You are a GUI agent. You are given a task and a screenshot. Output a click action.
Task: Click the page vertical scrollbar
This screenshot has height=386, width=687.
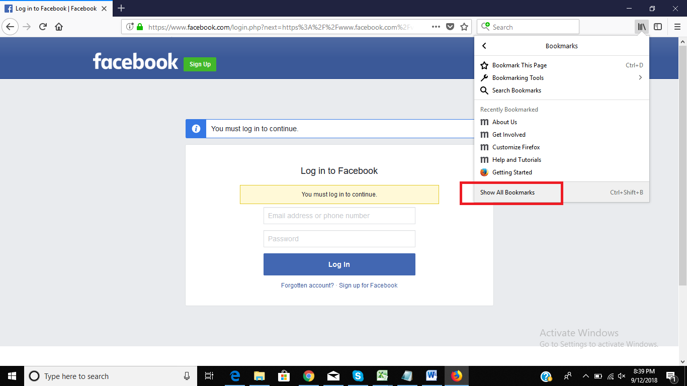682,166
